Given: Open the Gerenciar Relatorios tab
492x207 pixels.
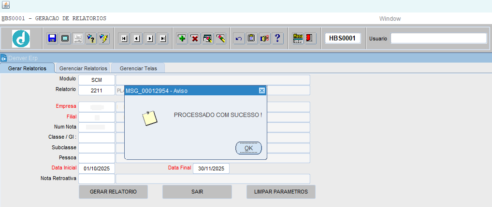Looking at the screenshot, I should 83,68.
